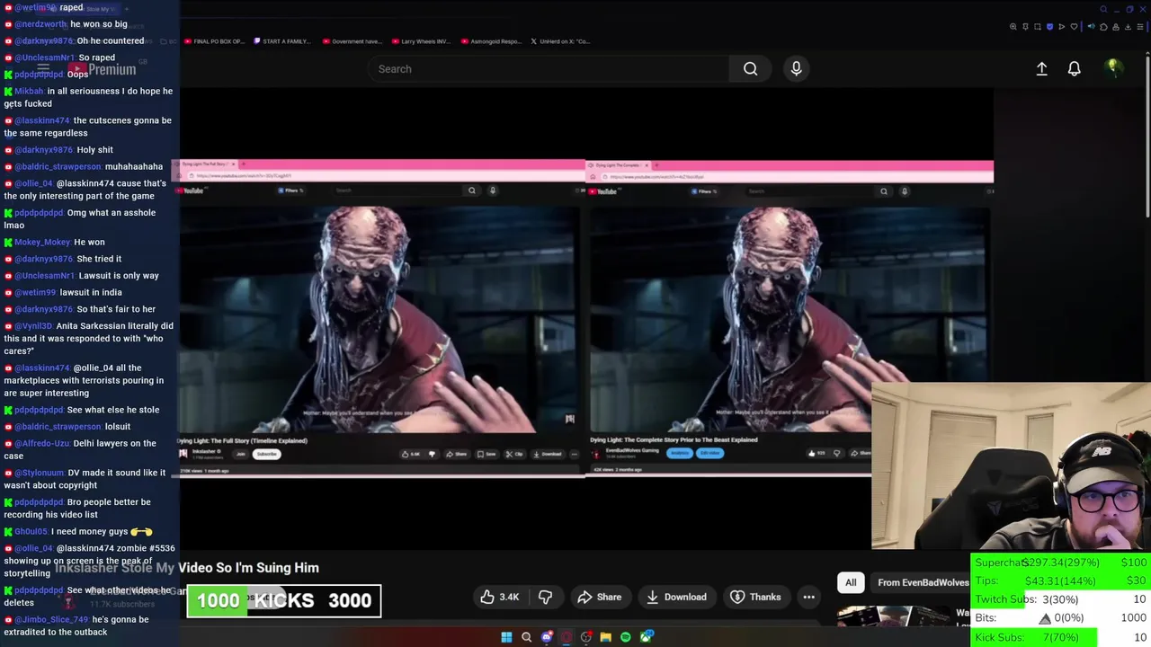Click the Thanks button below the video

[x=755, y=597]
